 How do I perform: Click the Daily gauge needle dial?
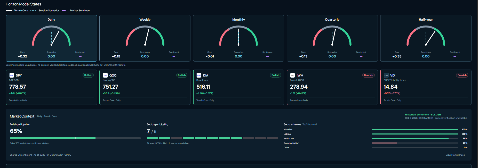coord(51,36)
